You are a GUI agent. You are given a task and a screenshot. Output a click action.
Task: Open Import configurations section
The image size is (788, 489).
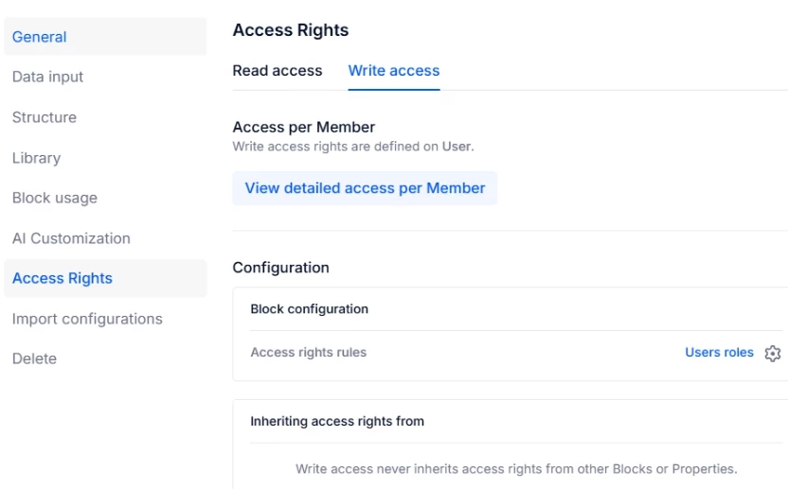tap(87, 319)
